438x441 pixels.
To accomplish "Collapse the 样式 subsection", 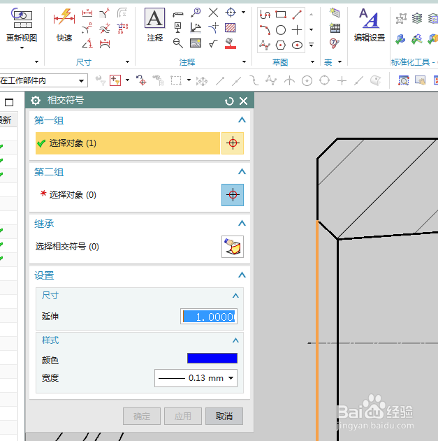I will pyautogui.click(x=235, y=340).
